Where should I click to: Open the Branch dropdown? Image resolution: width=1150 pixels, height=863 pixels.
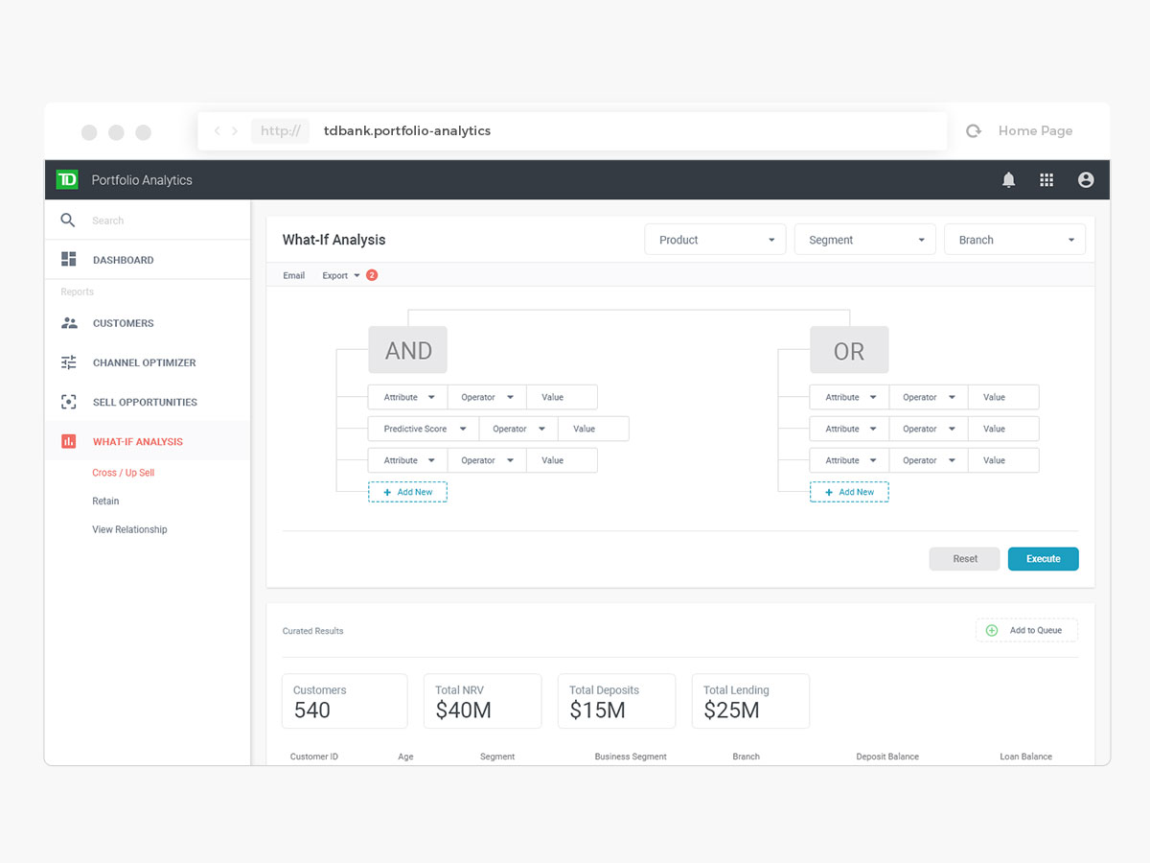tap(1014, 240)
